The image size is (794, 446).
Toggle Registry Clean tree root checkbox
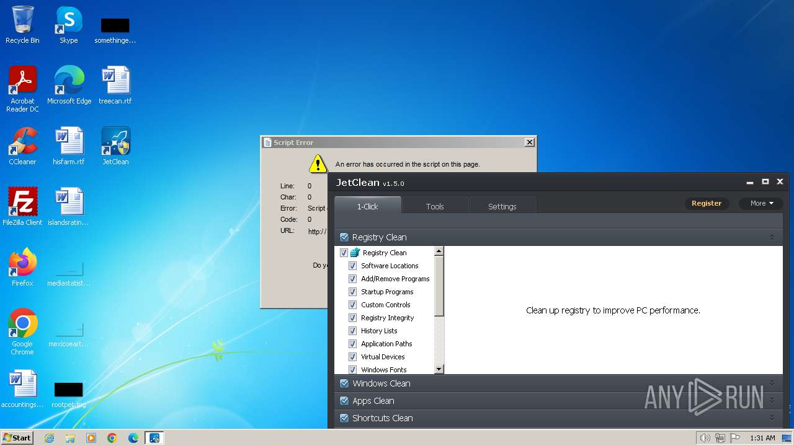[344, 253]
